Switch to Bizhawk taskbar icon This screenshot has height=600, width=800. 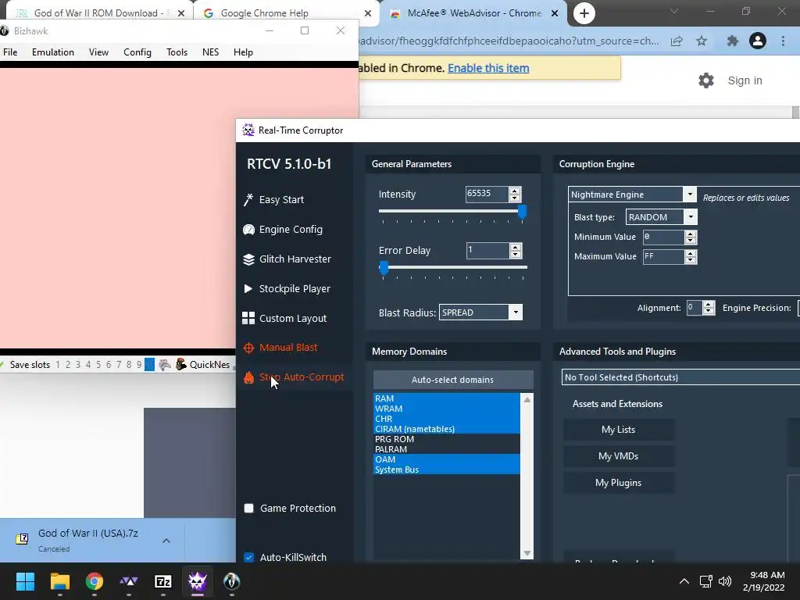pos(231,581)
